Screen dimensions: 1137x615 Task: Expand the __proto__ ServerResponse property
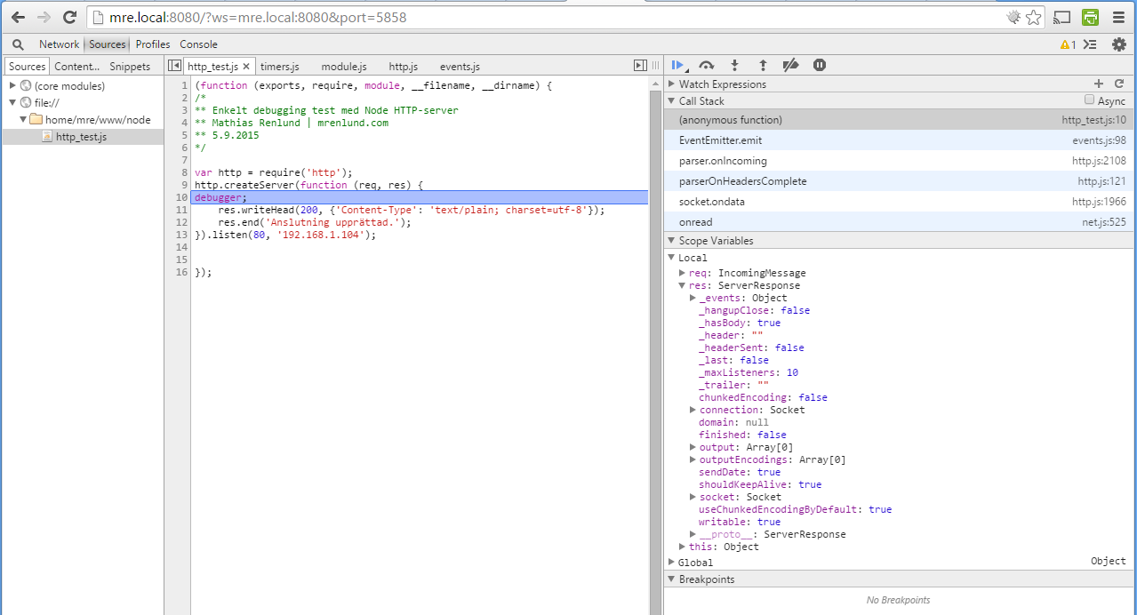(x=693, y=534)
